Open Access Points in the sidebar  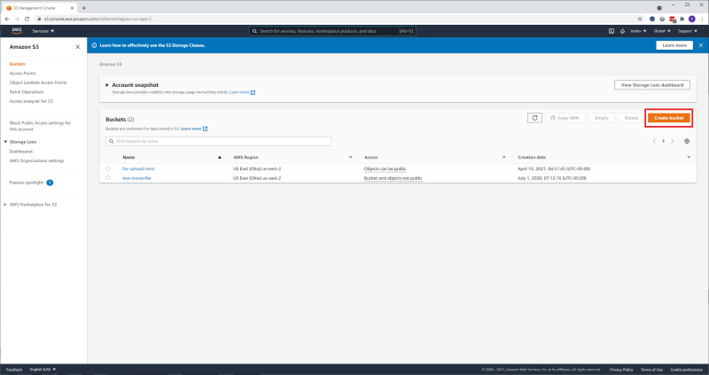[x=23, y=74]
